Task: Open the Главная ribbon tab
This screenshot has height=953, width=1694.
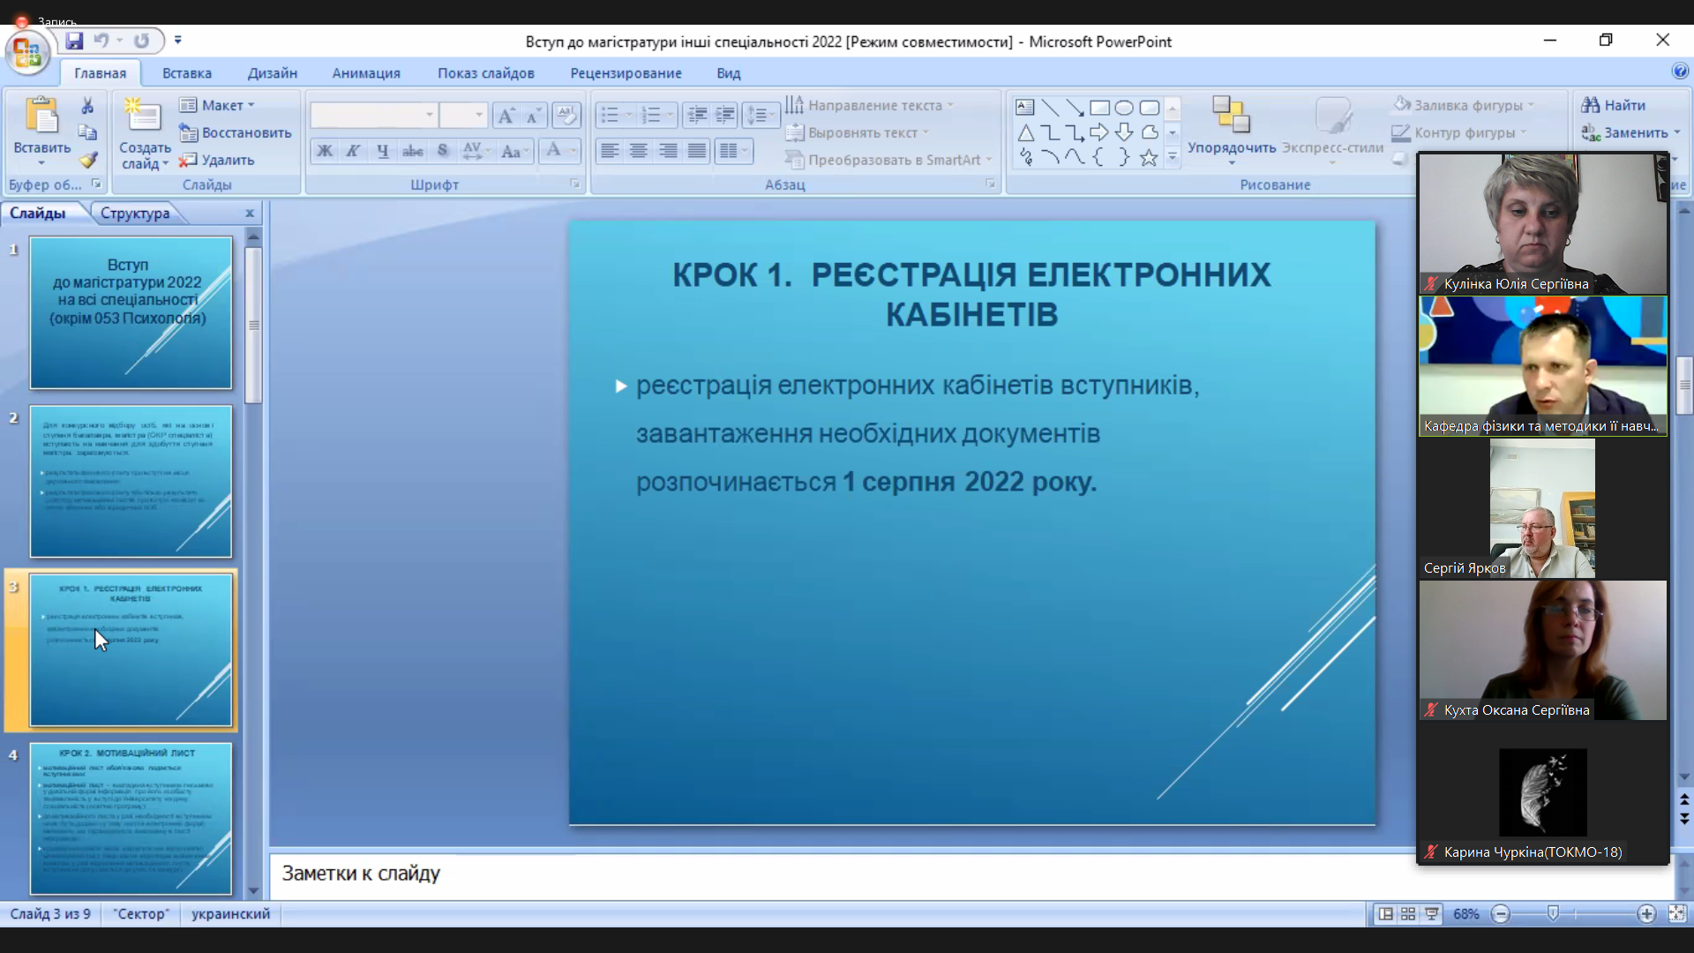Action: (100, 73)
